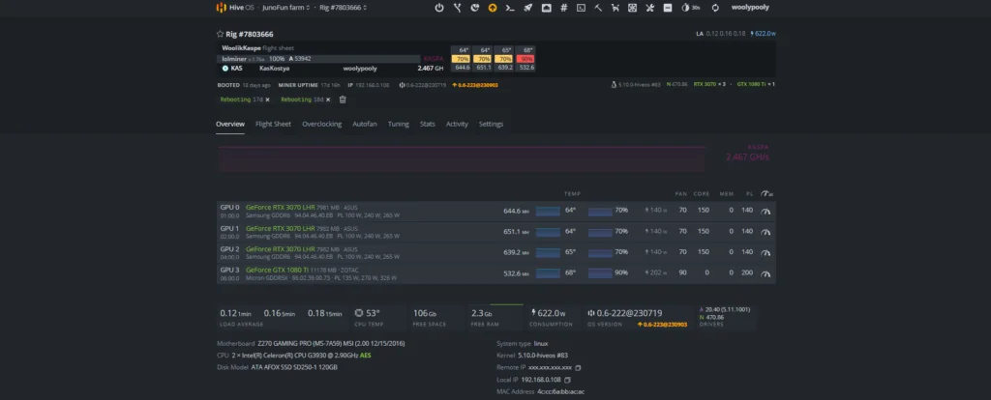Click the overclock gauge icon for GPU 3

[766, 273]
